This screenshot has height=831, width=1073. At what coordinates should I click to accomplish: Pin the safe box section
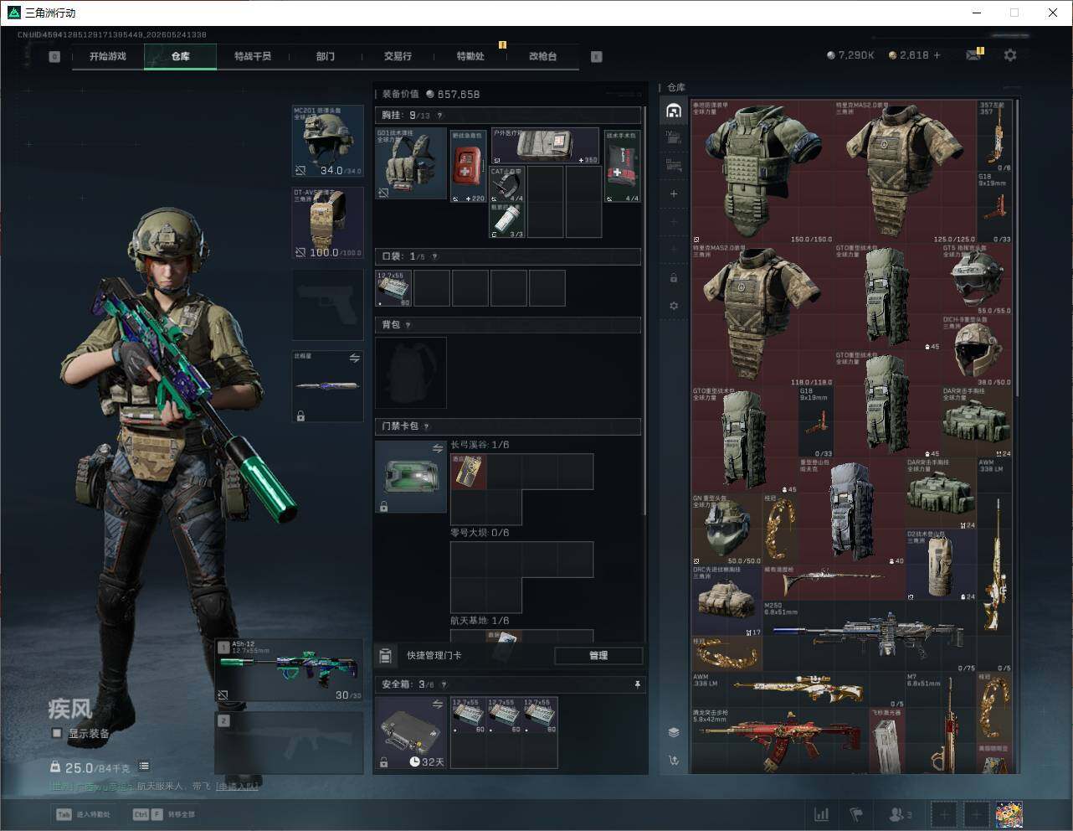click(638, 684)
